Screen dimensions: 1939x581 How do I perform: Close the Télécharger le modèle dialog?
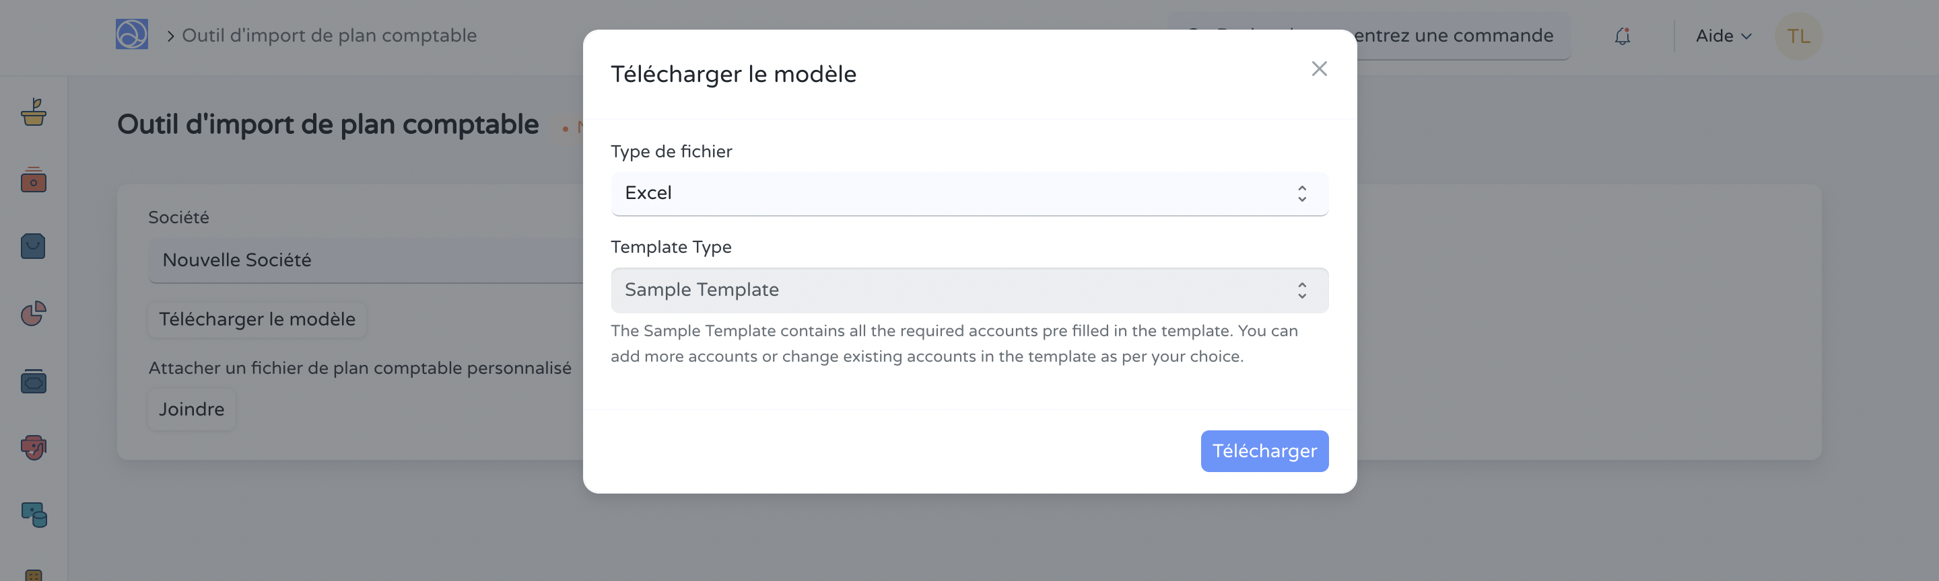pyautogui.click(x=1319, y=69)
